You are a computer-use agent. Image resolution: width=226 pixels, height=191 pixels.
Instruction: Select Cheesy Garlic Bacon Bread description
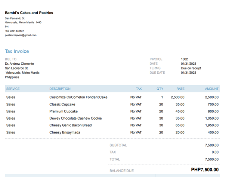tap(71, 125)
